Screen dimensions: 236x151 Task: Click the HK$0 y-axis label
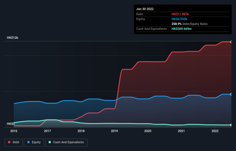pos(11,124)
